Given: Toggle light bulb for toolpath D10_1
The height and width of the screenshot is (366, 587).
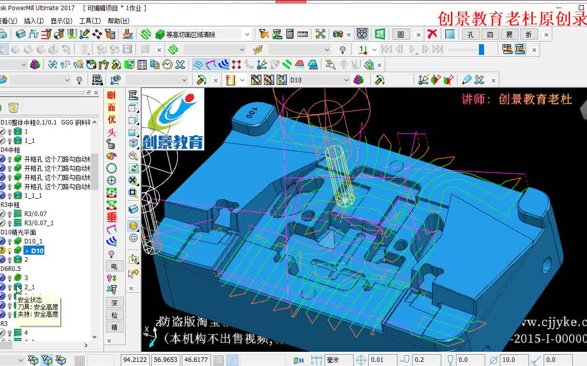Looking at the screenshot, I should [10, 241].
